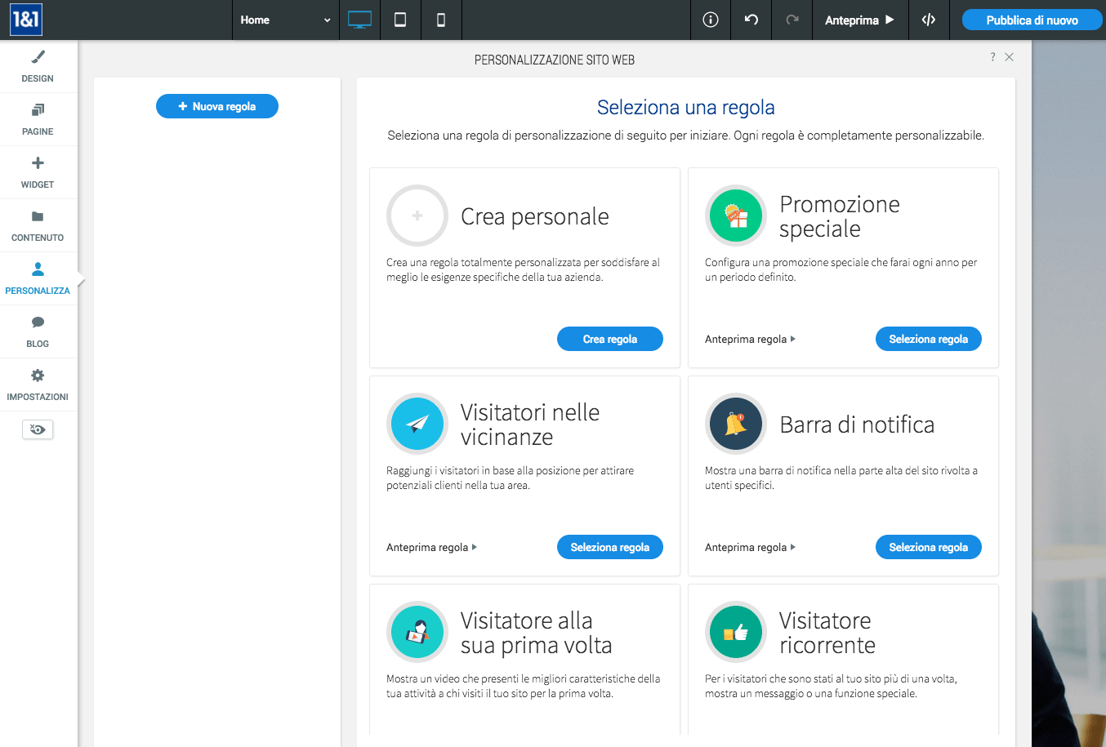Close the Personalizzazione sito web panel
This screenshot has width=1106, height=747.
[x=1010, y=57]
